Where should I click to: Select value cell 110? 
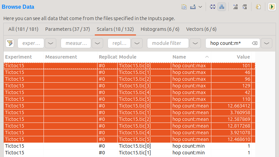pyautogui.click(x=231, y=99)
